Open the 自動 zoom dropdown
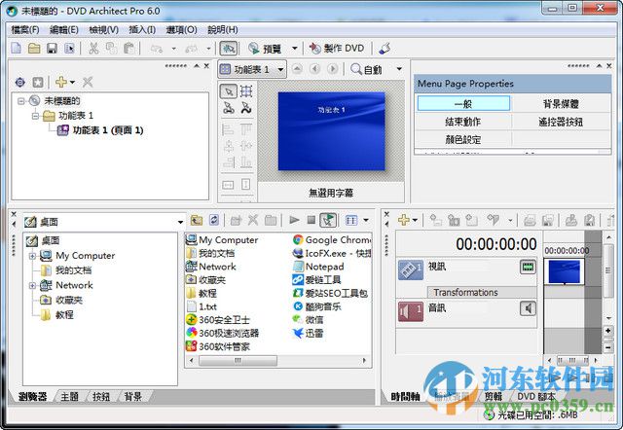 (399, 69)
